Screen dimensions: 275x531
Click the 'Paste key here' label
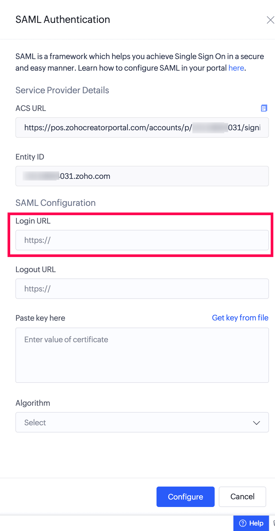[40, 318]
